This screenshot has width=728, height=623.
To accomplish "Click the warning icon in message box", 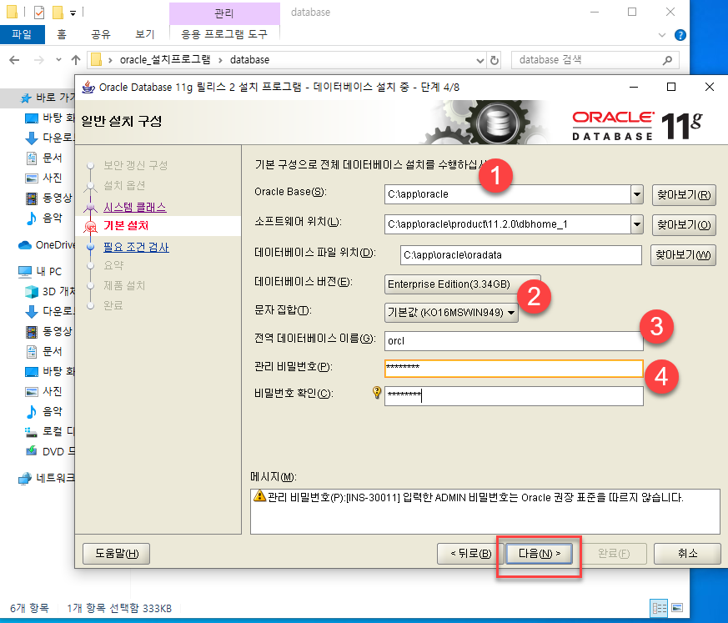I will pos(259,495).
